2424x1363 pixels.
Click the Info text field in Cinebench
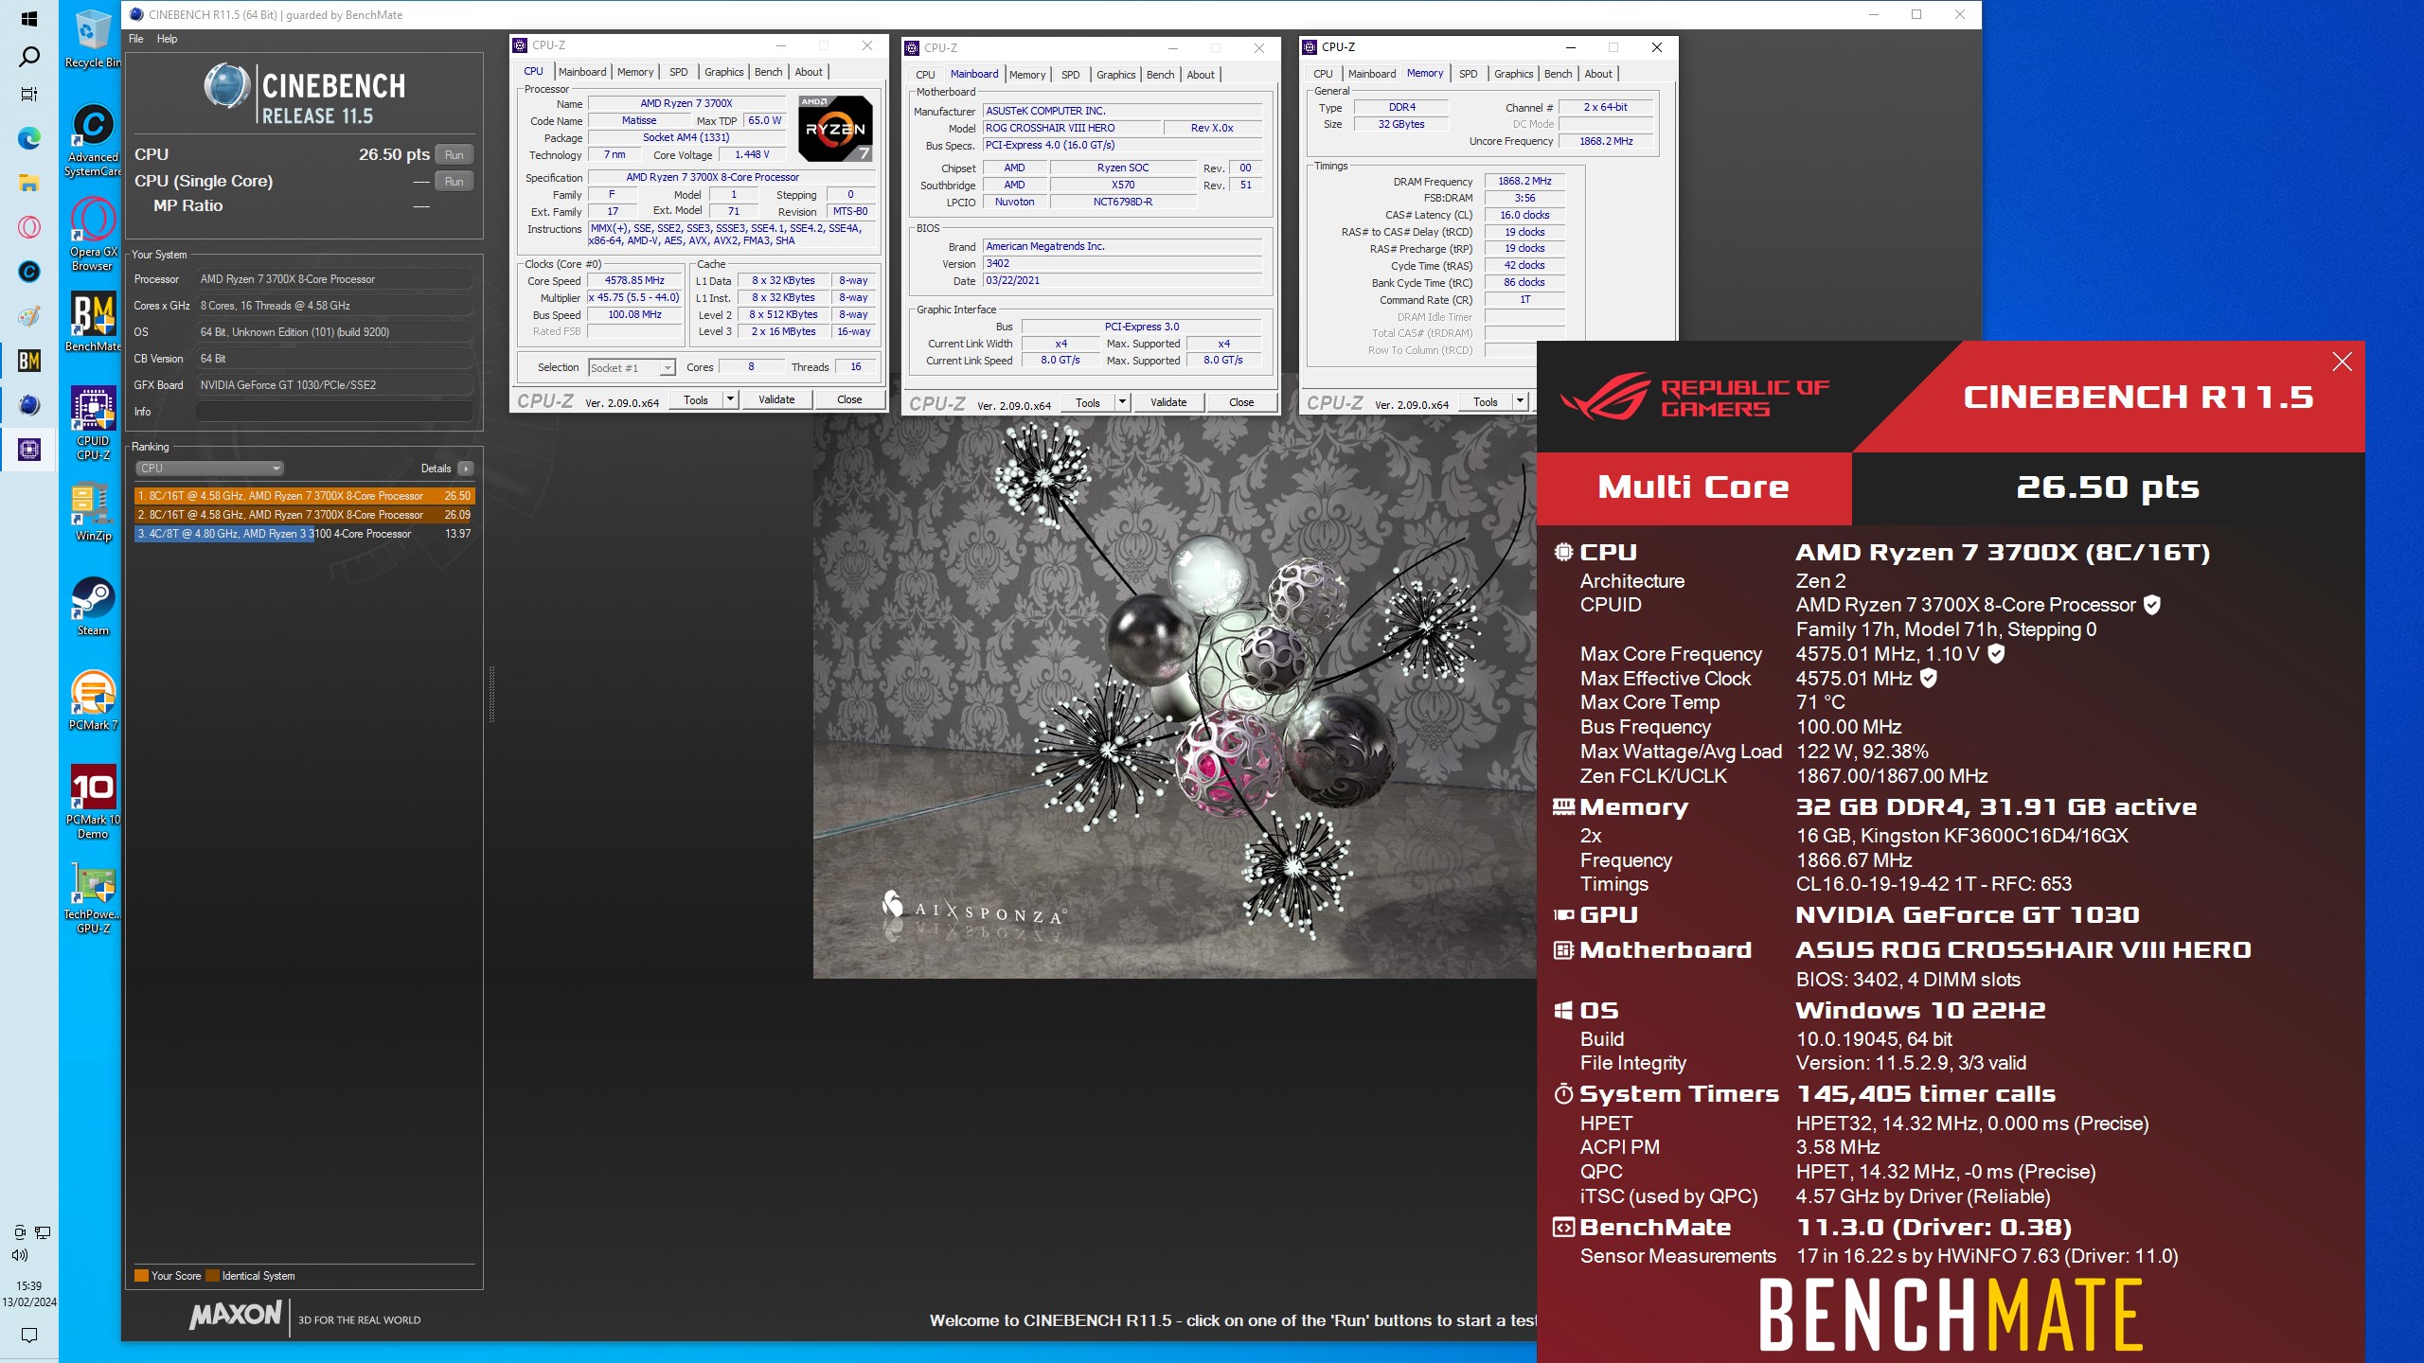point(333,412)
